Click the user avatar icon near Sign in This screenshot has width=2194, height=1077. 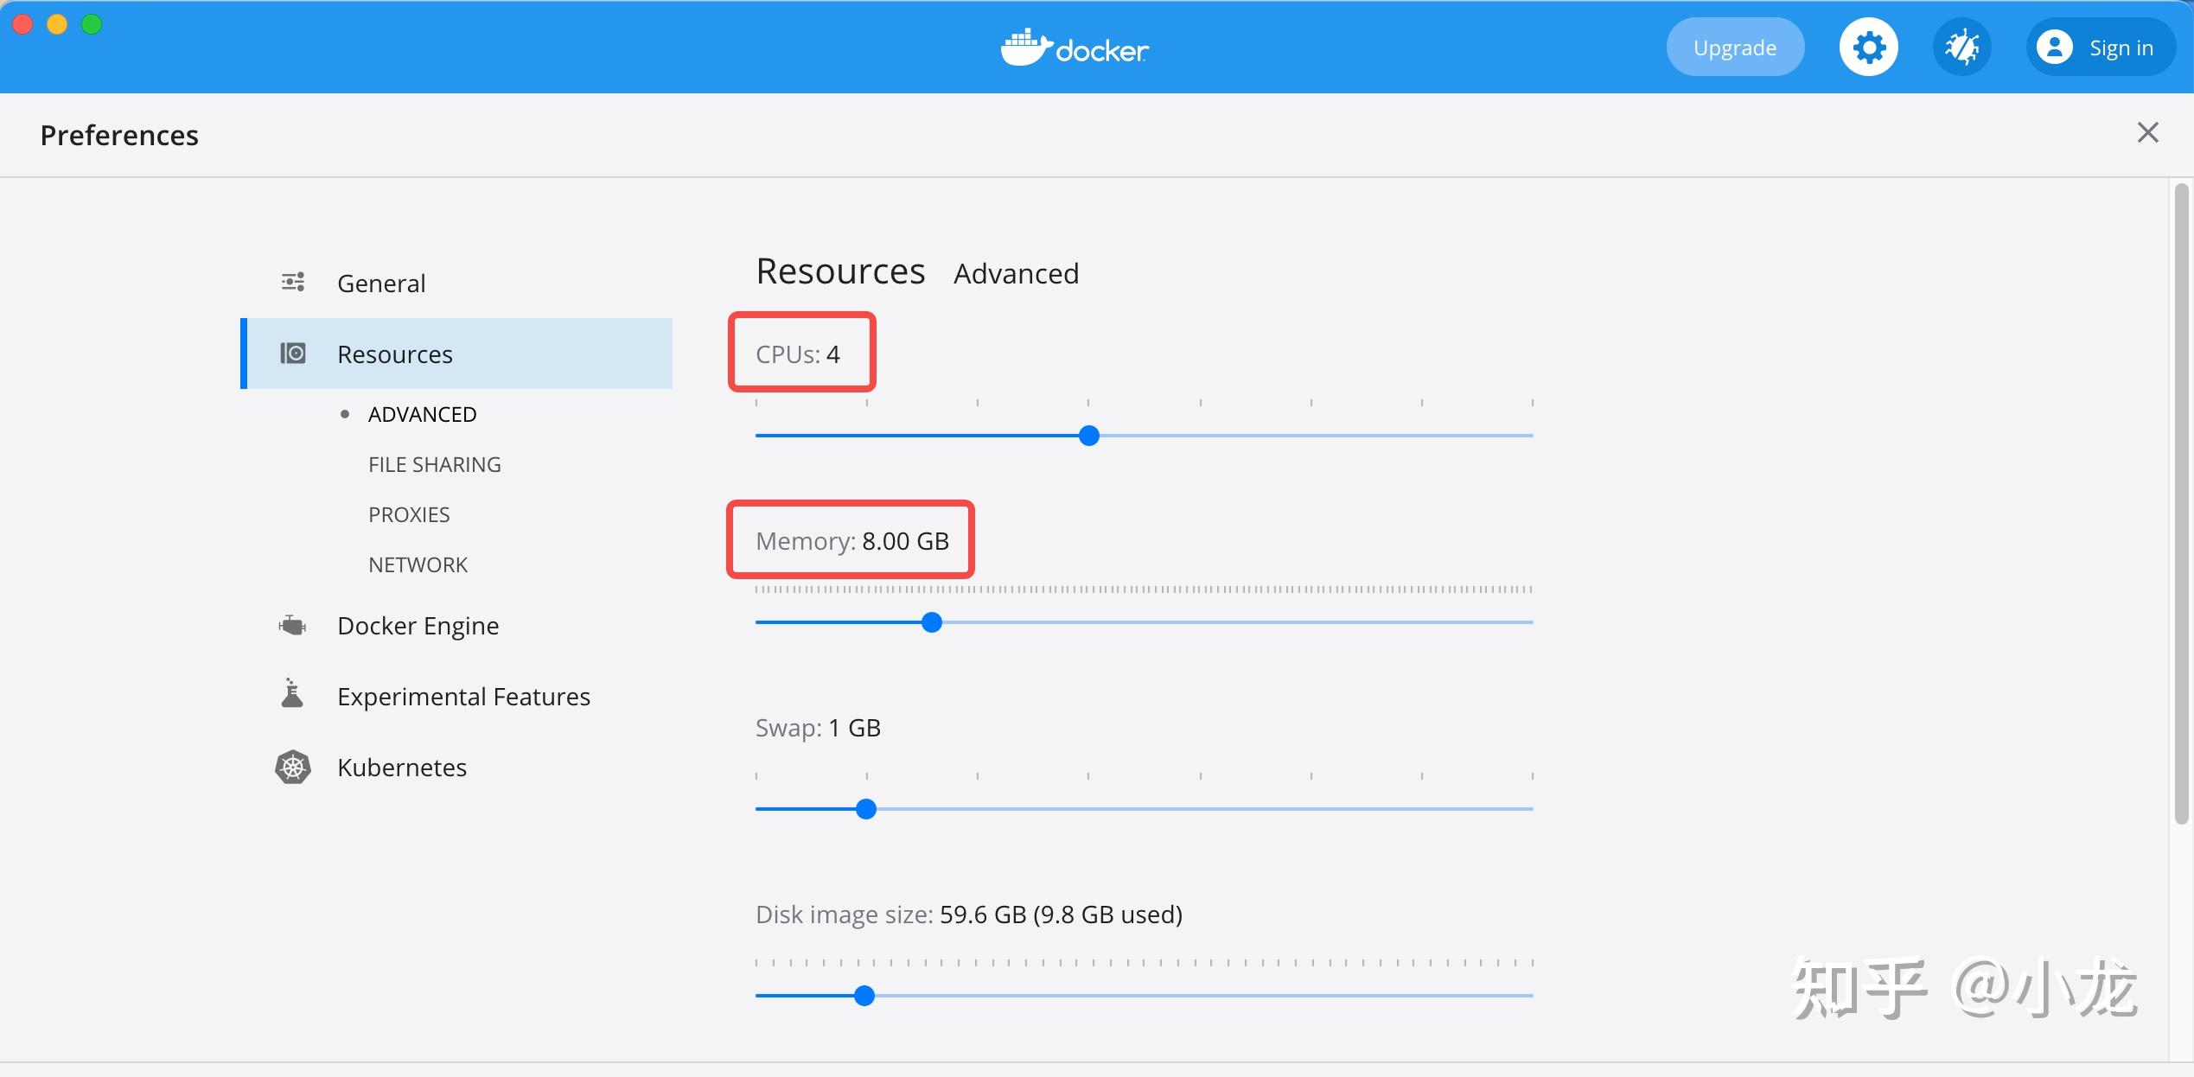coord(2055,48)
